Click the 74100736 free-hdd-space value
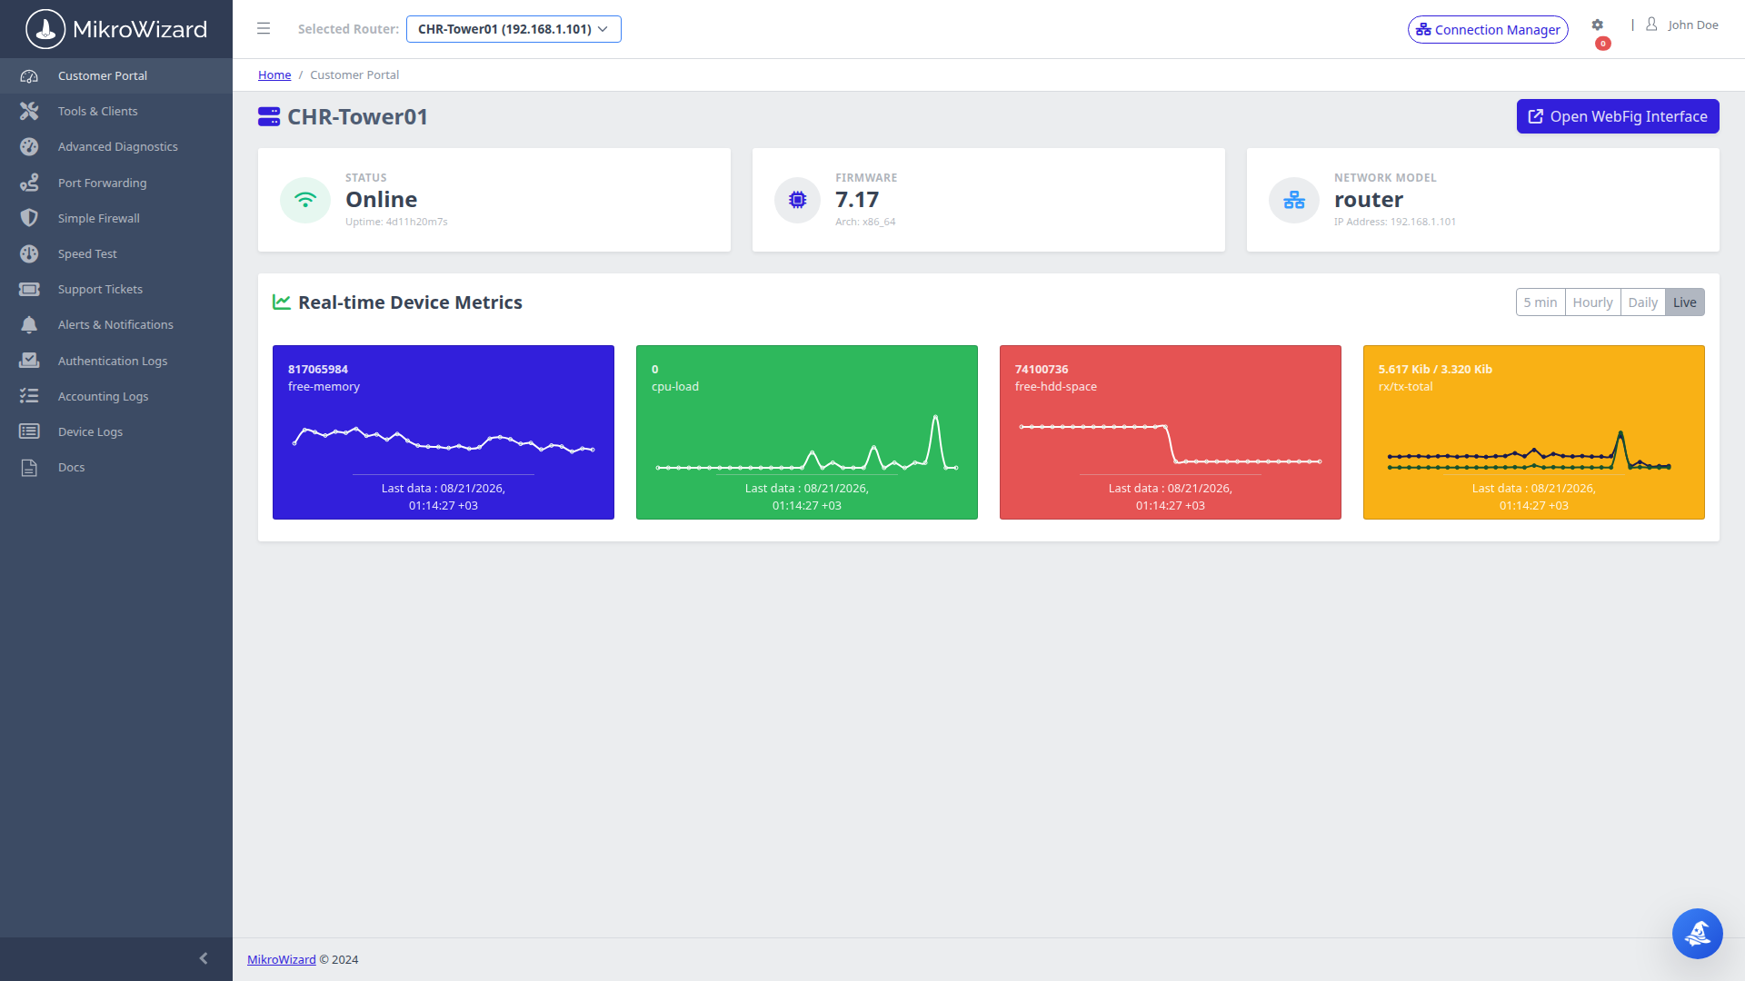The height and width of the screenshot is (981, 1745). pos(1042,369)
